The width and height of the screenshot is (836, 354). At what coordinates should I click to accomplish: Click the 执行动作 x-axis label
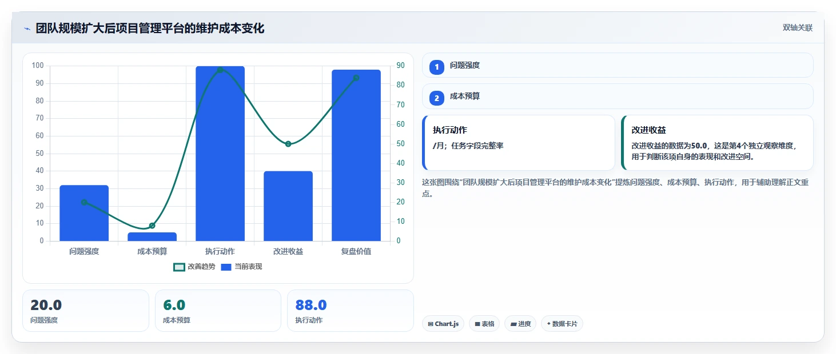(220, 251)
